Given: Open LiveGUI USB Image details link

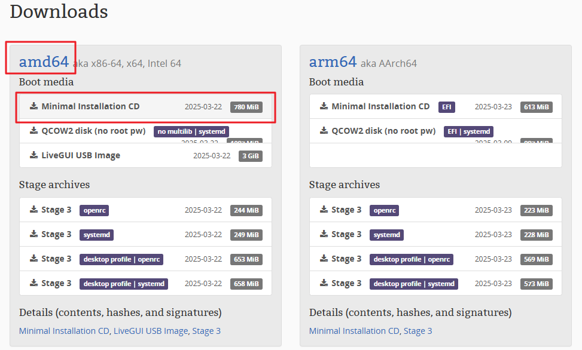Looking at the screenshot, I should pos(151,331).
